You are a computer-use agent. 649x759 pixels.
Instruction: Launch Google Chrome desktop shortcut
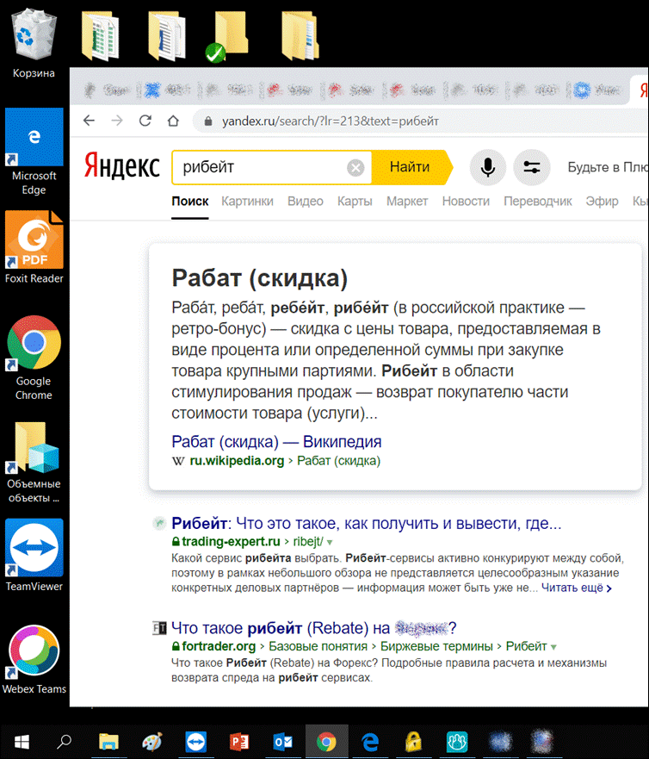pos(34,358)
